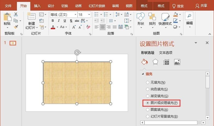The image size is (214, 126).
Task: Click the 粘贴 paste icon
Action: 7,17
